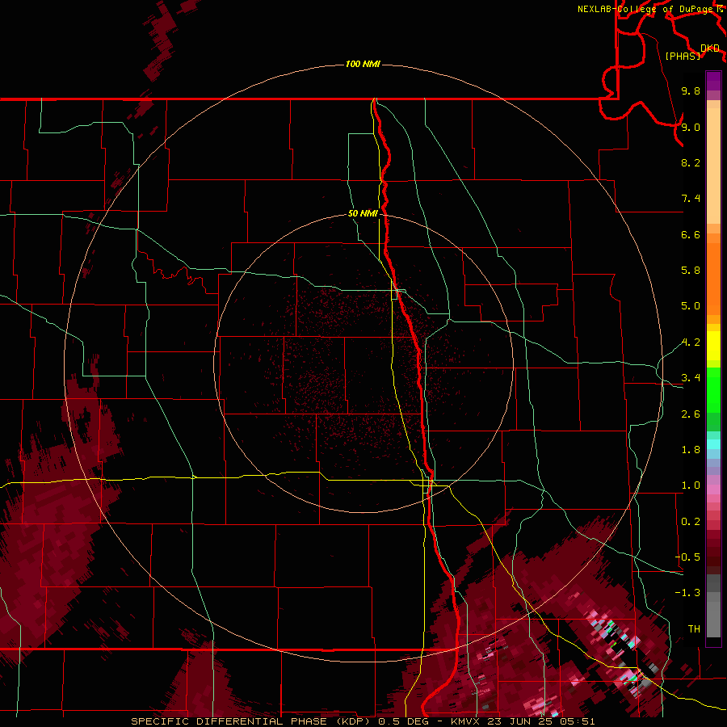Click the 9.0 scale value
Viewport: 727px width, 727px height.
click(691, 127)
